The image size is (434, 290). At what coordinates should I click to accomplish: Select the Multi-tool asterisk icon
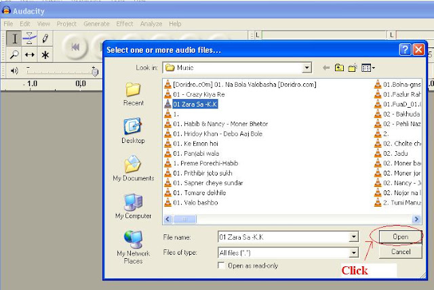(45, 54)
